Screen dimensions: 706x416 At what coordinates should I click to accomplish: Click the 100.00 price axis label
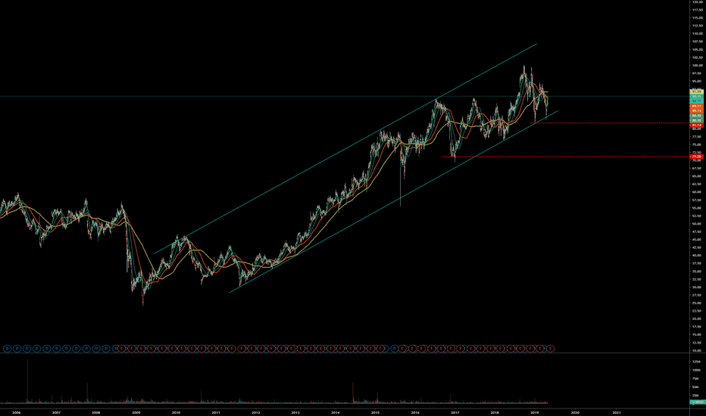pyautogui.click(x=698, y=65)
